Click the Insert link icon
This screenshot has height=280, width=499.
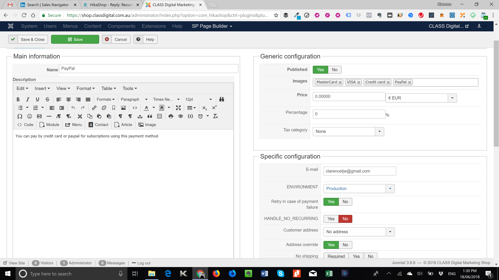pos(94,108)
